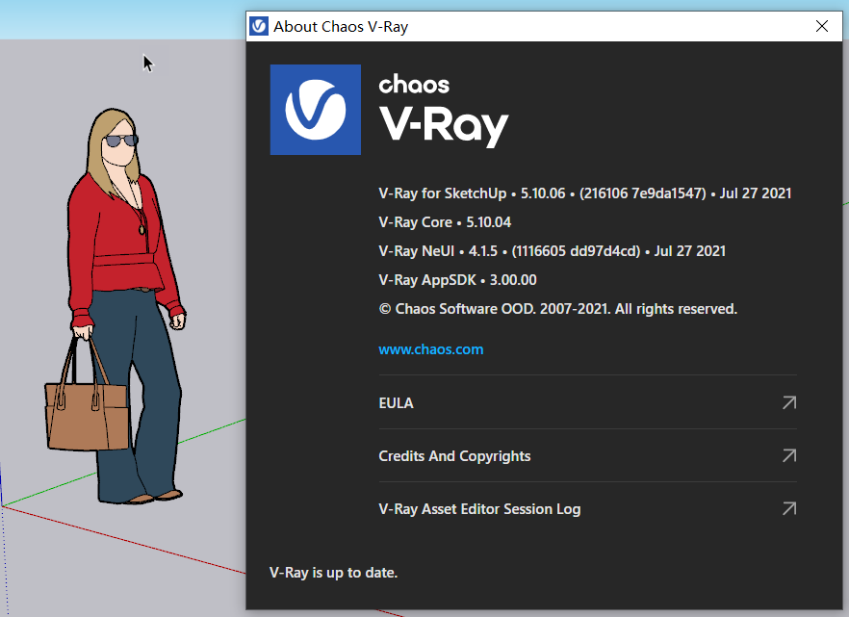Click the 'About Chaos V-Ray' title text

(341, 27)
